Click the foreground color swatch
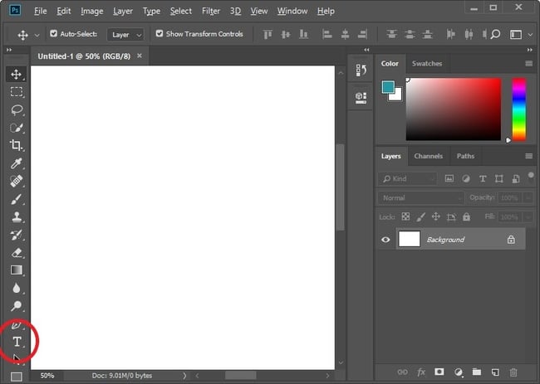540x384 pixels. [388, 87]
